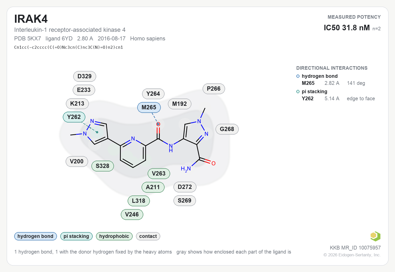Click the P266 residue label
395x272 pixels.
tap(214, 89)
